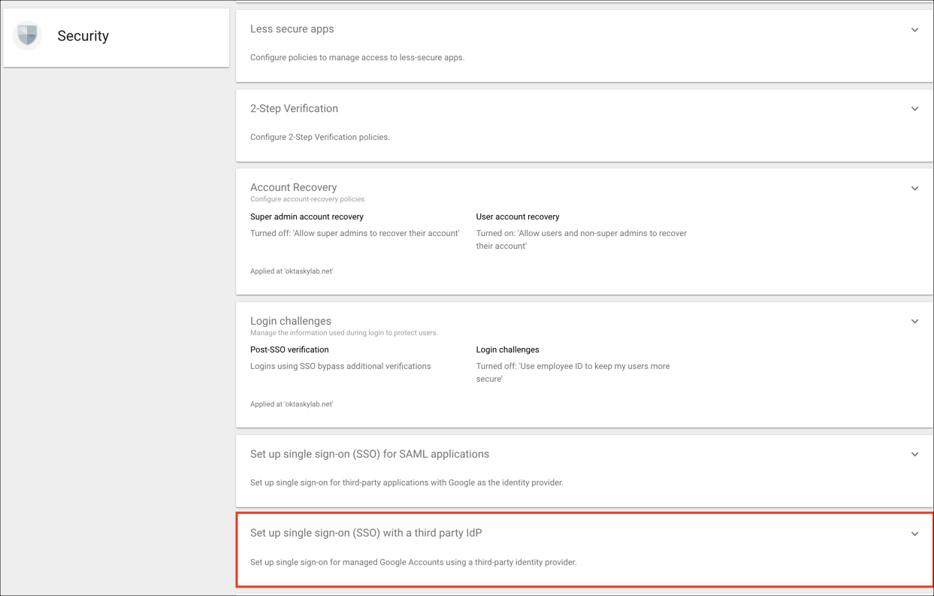Click the Login challenges sub-setting label
Image resolution: width=934 pixels, height=596 pixels.
[507, 349]
